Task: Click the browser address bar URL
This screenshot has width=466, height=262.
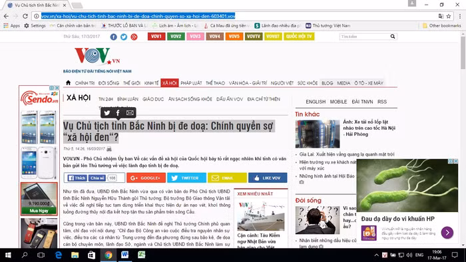Action: [x=138, y=16]
